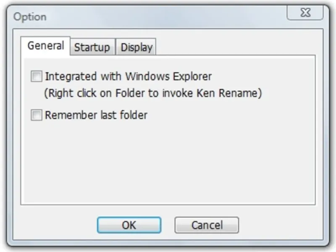
Task: Click blank dialog area right of Cancel button
Action: [281, 225]
